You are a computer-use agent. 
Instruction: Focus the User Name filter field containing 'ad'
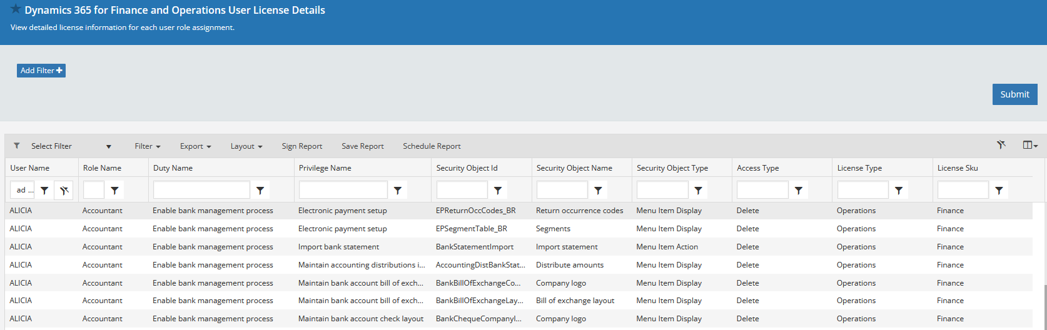[23, 190]
